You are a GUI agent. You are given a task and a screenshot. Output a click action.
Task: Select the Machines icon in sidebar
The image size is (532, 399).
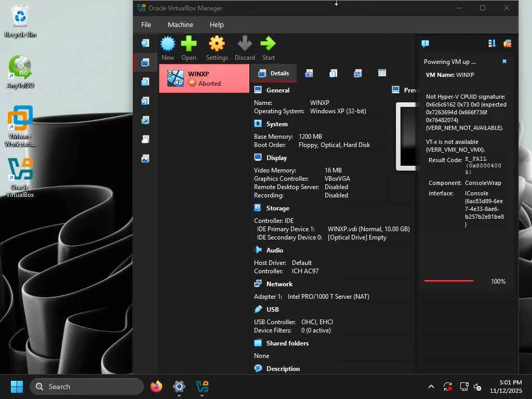145,62
